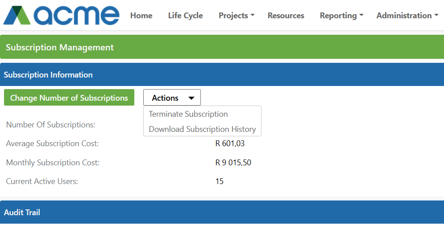Viewport: 444px width, 225px height.
Task: Click the Actions dropdown arrow
Action: tap(191, 98)
